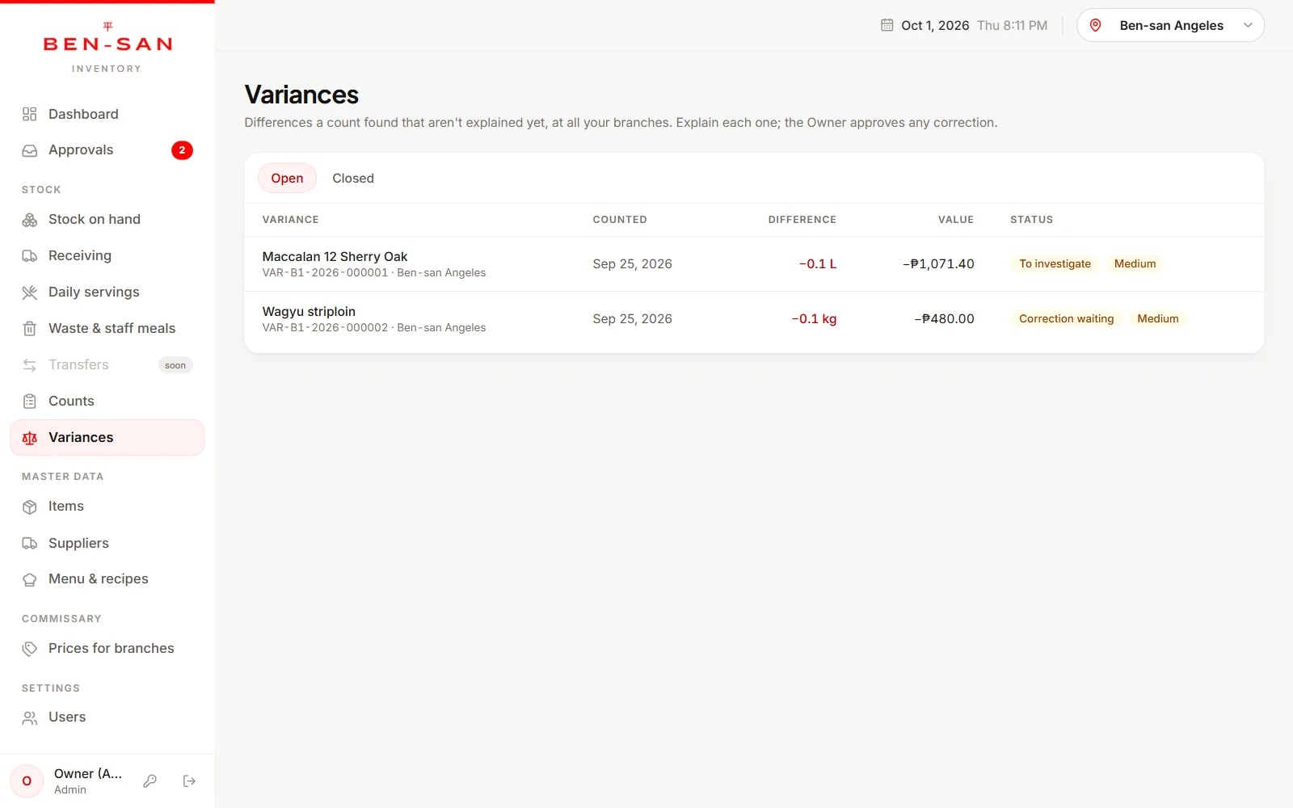Click the −₱1,071.40 value cell

pos(938,264)
